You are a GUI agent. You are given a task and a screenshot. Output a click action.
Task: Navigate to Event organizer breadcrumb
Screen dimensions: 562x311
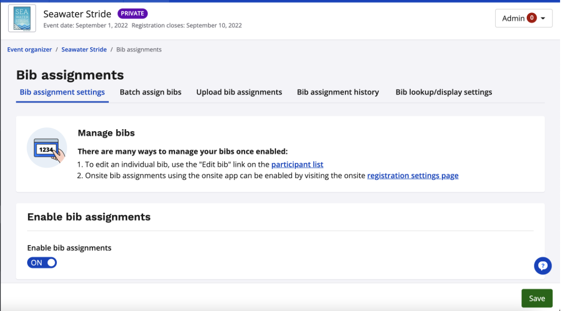[x=30, y=50]
